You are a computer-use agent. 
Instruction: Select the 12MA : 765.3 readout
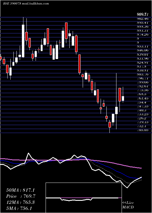point(20,202)
